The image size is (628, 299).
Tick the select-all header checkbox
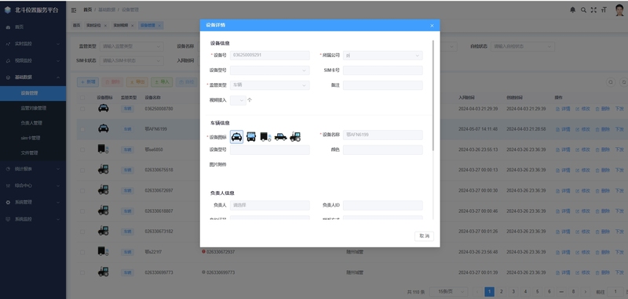82,97
